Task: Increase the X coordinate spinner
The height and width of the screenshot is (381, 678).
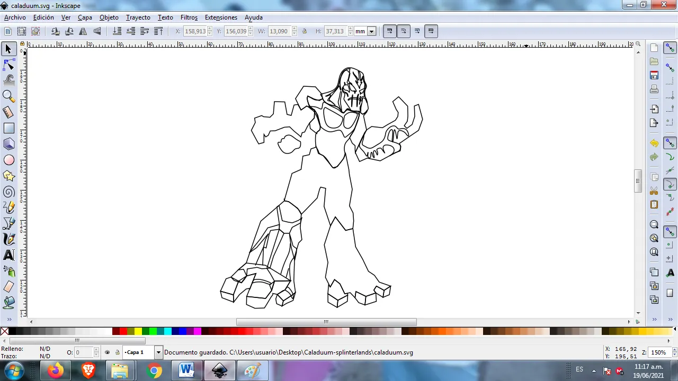Action: [210, 29]
